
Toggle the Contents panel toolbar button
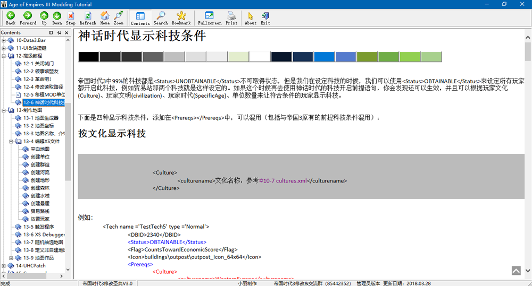point(140,18)
